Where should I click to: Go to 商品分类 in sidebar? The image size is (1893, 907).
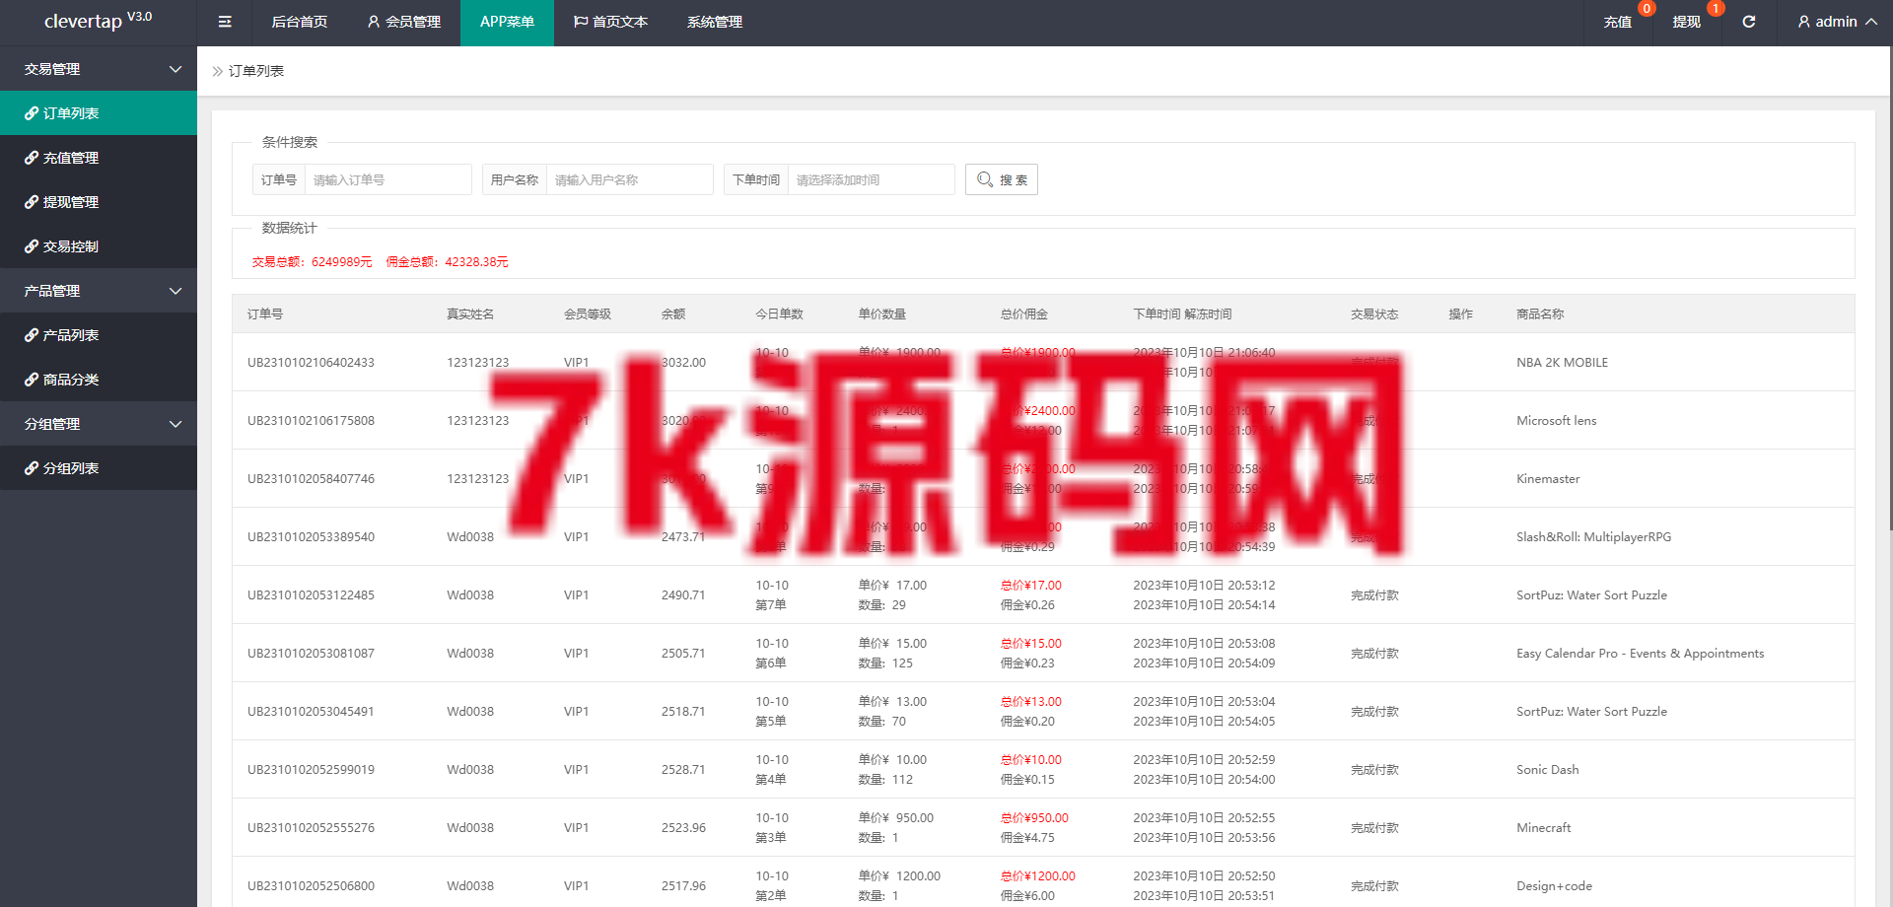tap(99, 380)
